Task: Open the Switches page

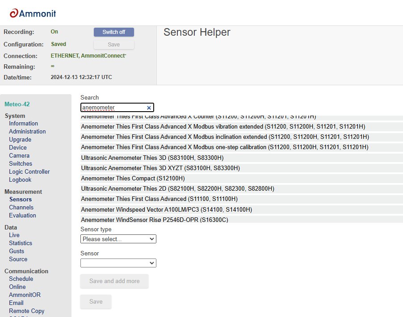Action: [x=21, y=164]
